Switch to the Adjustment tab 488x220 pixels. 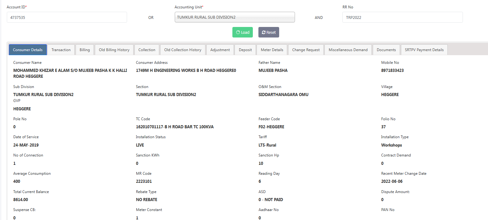tap(220, 50)
